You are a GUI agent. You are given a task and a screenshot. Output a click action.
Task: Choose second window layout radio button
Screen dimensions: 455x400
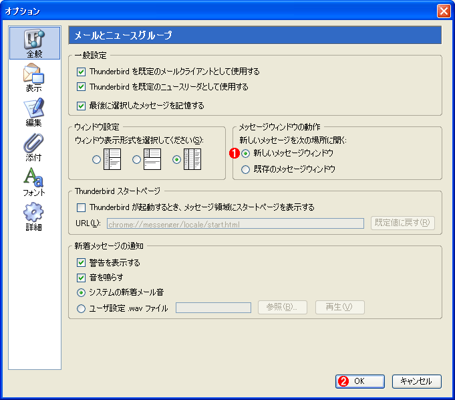tap(136, 159)
